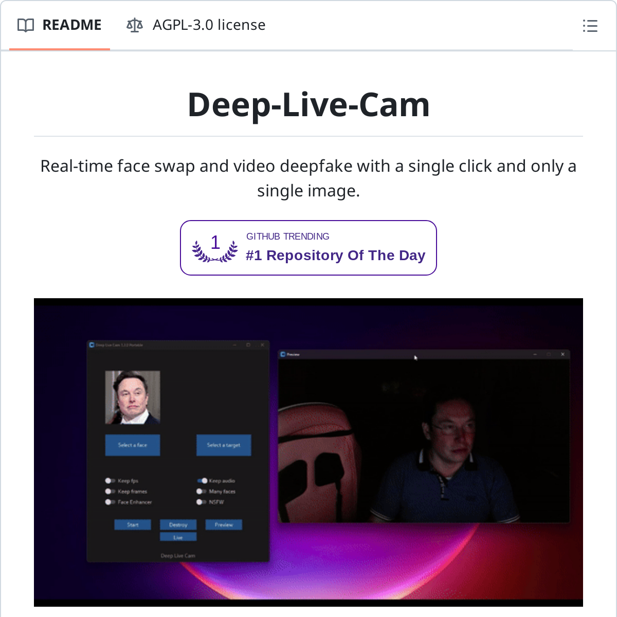
Task: Click the Deep Live Cam title bar icon
Action: [92, 345]
